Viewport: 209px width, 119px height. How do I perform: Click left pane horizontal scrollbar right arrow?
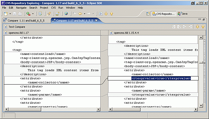coord(98,110)
